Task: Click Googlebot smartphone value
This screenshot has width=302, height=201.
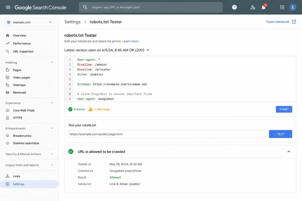Action: tap(125, 171)
